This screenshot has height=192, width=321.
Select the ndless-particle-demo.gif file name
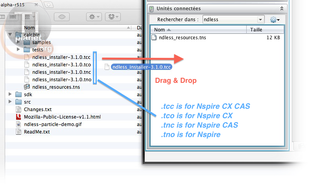[53, 124]
